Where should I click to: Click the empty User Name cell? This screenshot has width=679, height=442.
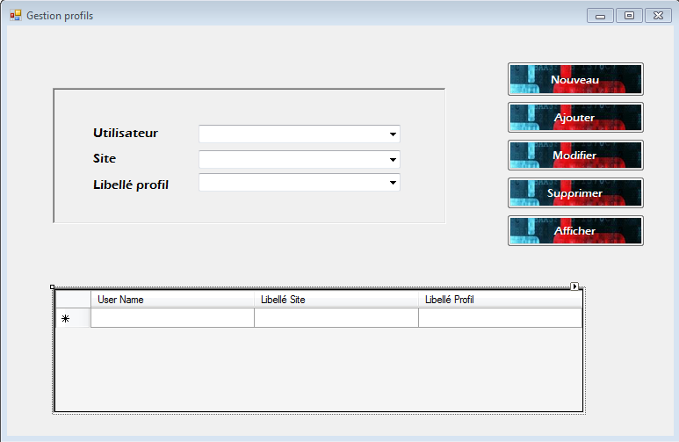tap(172, 318)
